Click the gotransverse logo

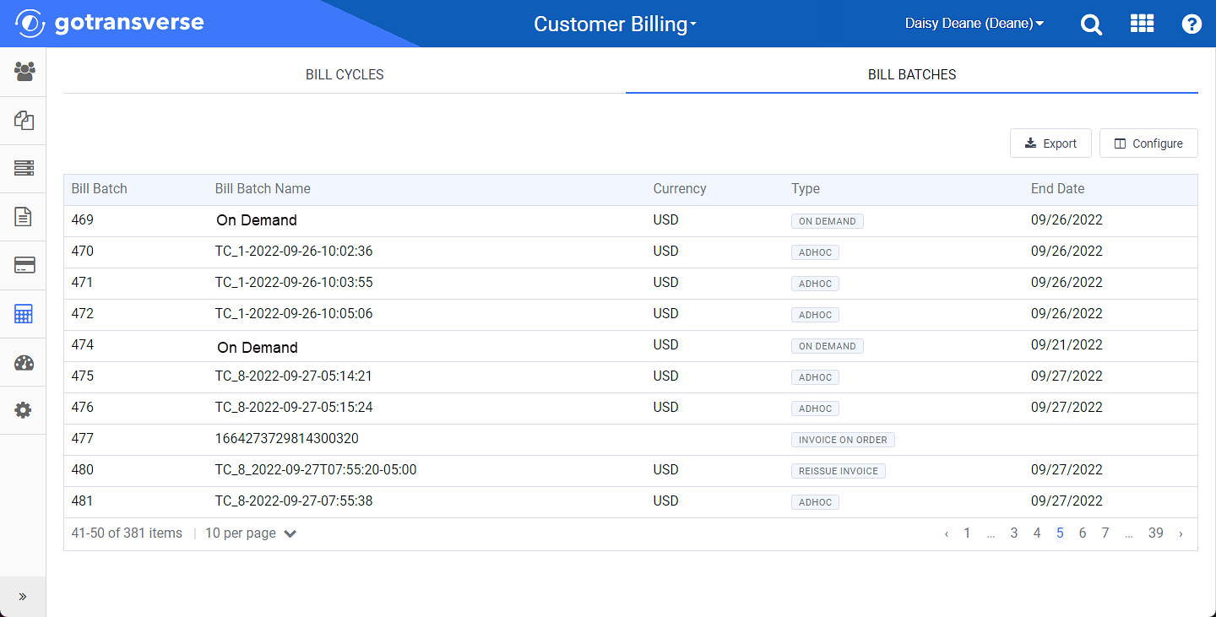click(x=110, y=23)
